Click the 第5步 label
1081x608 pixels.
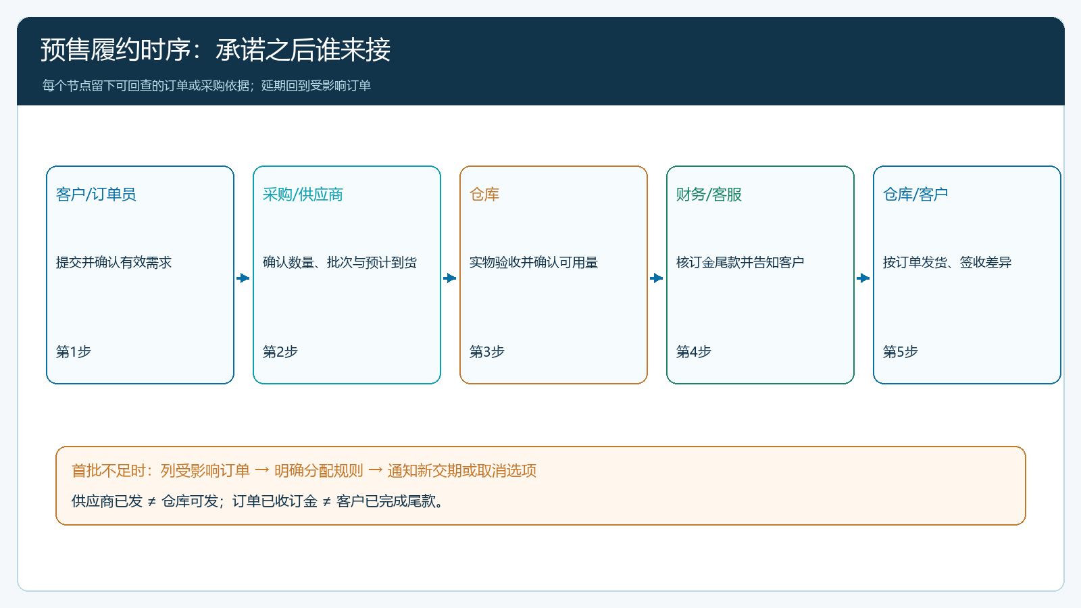(x=901, y=352)
